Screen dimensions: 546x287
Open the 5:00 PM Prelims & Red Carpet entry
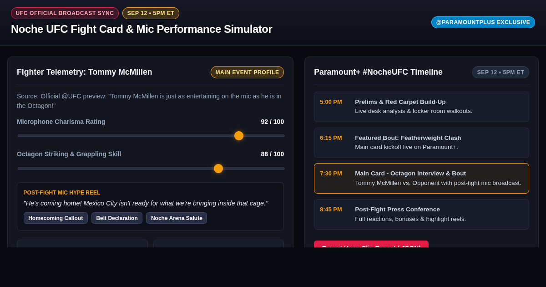click(x=421, y=107)
